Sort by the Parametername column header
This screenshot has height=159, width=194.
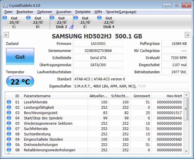click(55, 96)
